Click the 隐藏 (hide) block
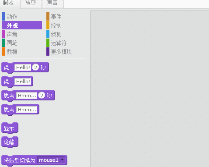The image size is (209, 167). [10, 142]
